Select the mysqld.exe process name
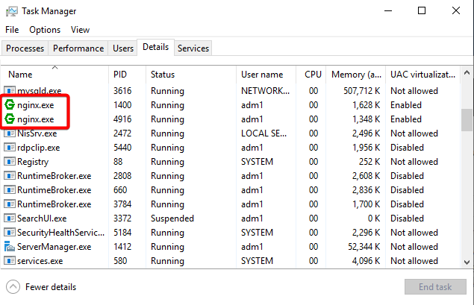The width and height of the screenshot is (474, 305). pos(40,90)
